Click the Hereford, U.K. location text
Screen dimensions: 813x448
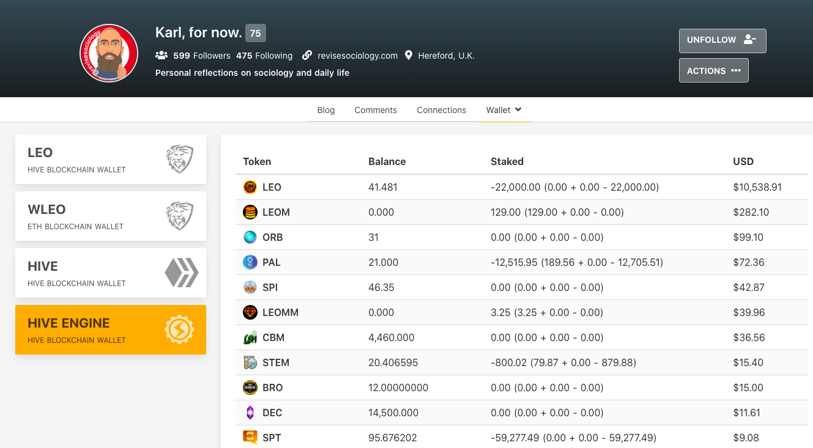coord(447,56)
